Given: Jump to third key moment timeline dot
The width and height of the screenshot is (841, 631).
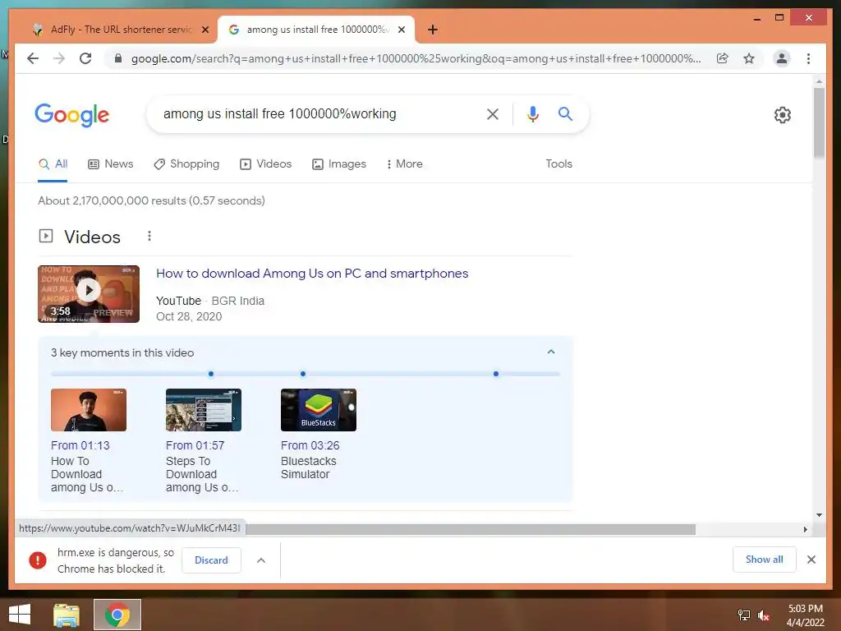Looking at the screenshot, I should point(496,374).
